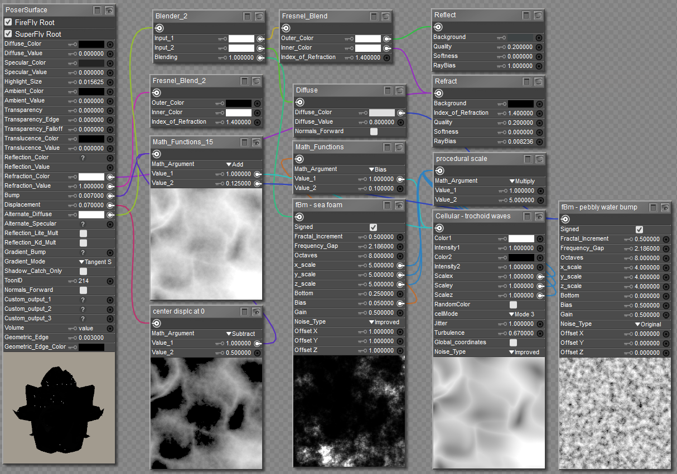Click output connector of Reflect node
677x474 pixels.
(438, 27)
